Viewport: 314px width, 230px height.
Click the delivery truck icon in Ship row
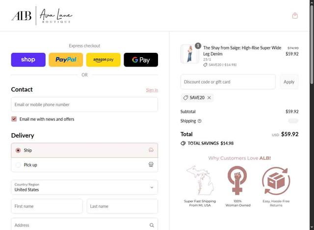coord(151,150)
